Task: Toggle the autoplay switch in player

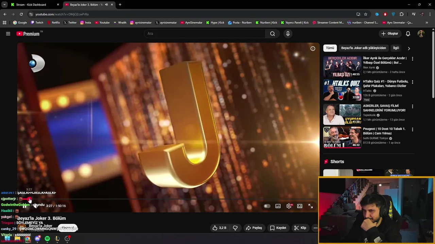Action: (267, 206)
